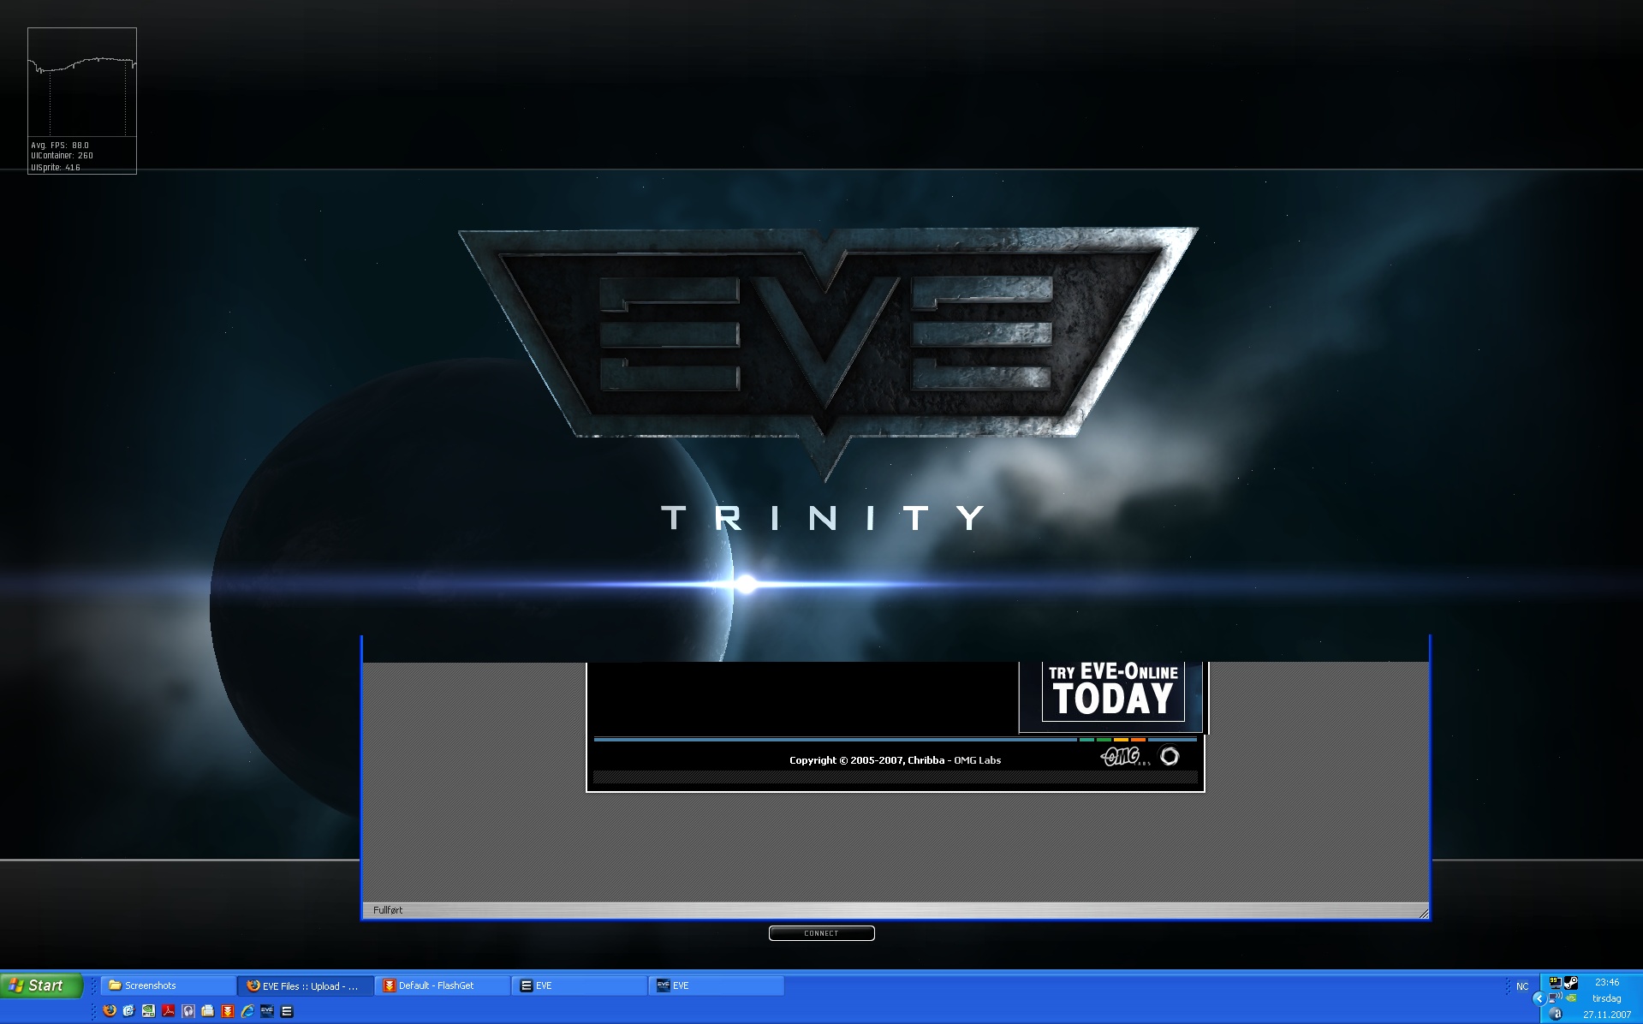Open the Start menu
This screenshot has height=1024, width=1643.
tap(41, 985)
